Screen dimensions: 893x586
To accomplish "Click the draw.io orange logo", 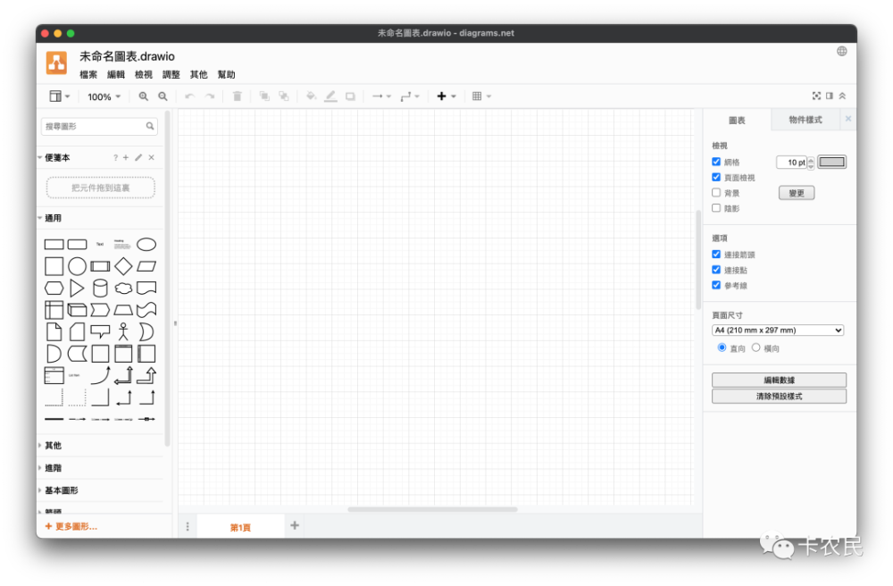I will click(x=56, y=63).
